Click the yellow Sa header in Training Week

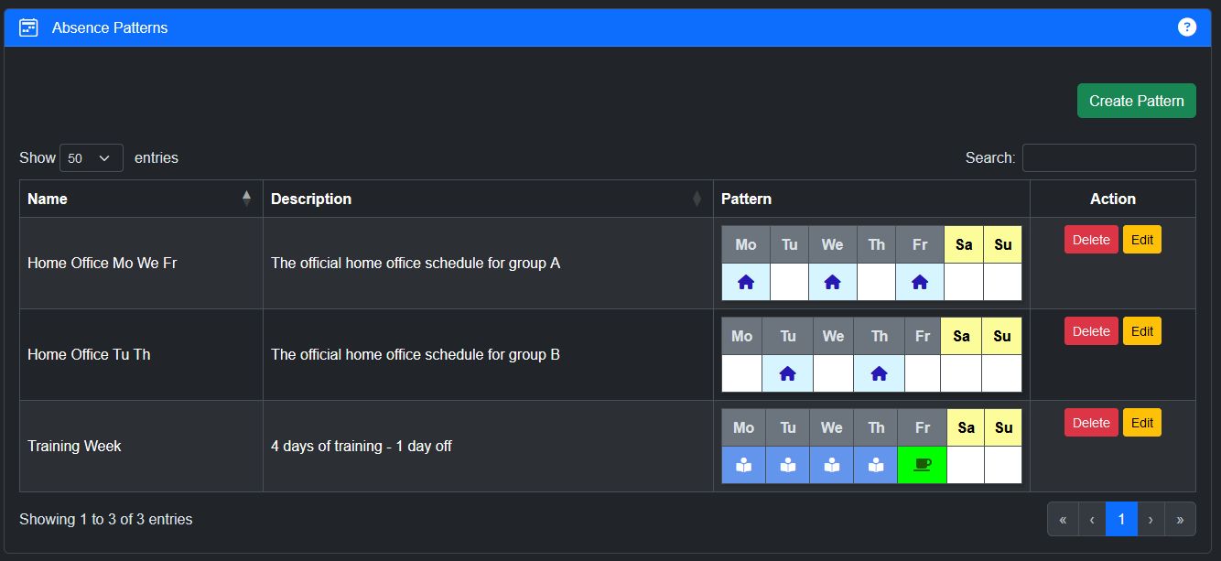966,427
